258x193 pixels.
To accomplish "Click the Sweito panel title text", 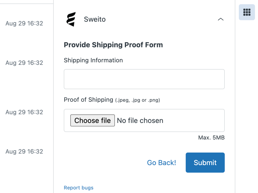I will (95, 19).
